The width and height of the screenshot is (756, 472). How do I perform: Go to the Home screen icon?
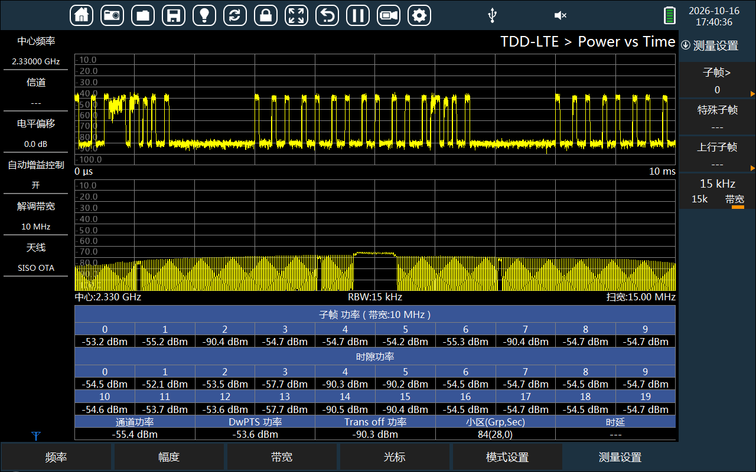[x=82, y=15]
